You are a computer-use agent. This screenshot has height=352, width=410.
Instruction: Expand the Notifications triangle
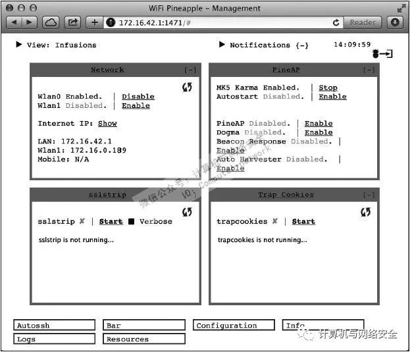click(222, 45)
